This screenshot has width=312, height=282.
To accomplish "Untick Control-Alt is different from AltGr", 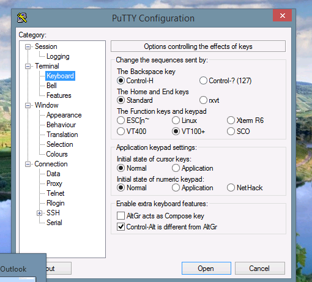I will click(x=121, y=227).
